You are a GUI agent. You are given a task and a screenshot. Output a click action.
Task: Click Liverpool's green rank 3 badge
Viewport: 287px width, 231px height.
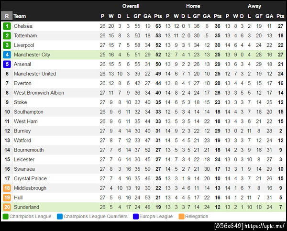[7, 45]
